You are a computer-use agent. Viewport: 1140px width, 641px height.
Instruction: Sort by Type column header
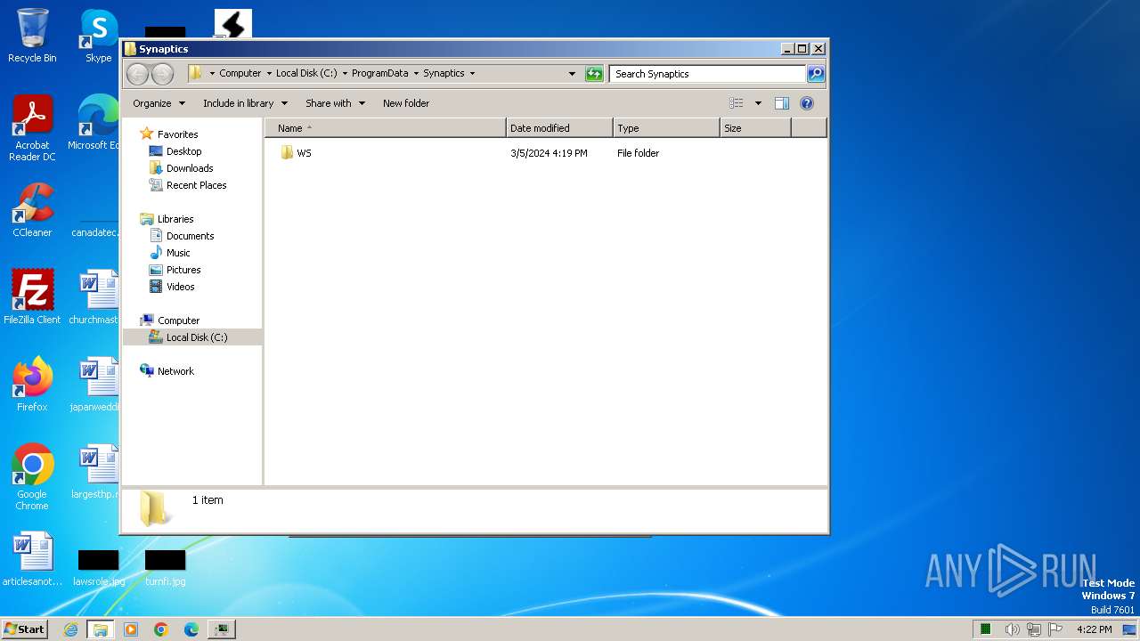coord(666,128)
